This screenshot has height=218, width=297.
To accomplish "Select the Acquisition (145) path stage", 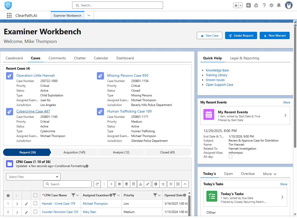I will (74, 152).
